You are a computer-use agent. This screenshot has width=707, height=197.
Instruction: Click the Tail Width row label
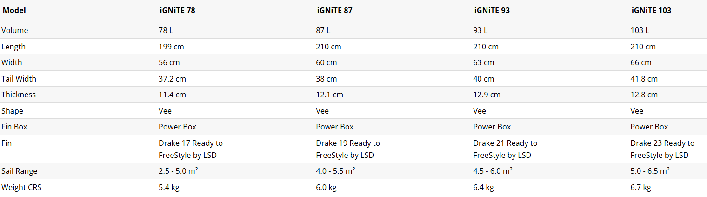[19, 79]
